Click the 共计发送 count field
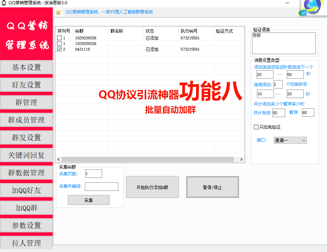 [x=279, y=113]
